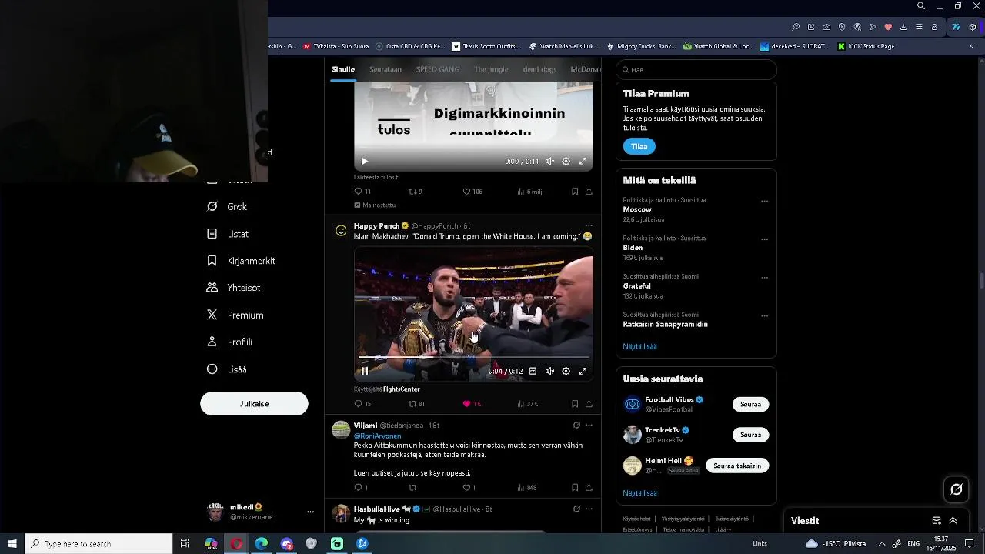985x554 pixels.
Task: Expand the Viestit messages drawer
Action: pyautogui.click(x=953, y=521)
